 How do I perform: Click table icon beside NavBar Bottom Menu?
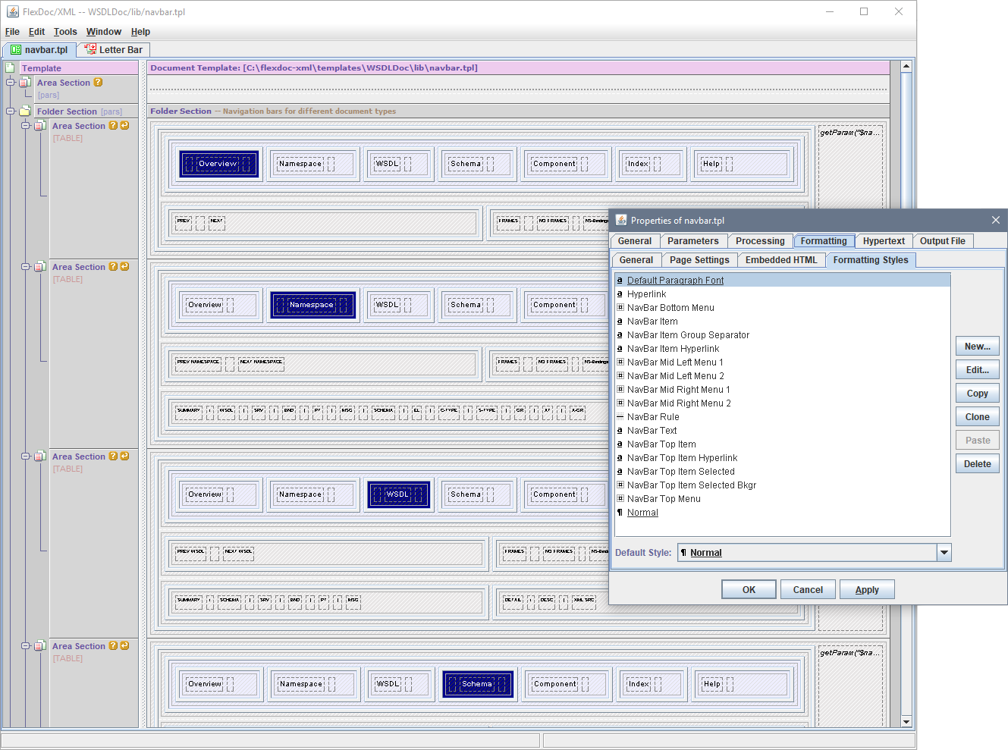(x=620, y=308)
